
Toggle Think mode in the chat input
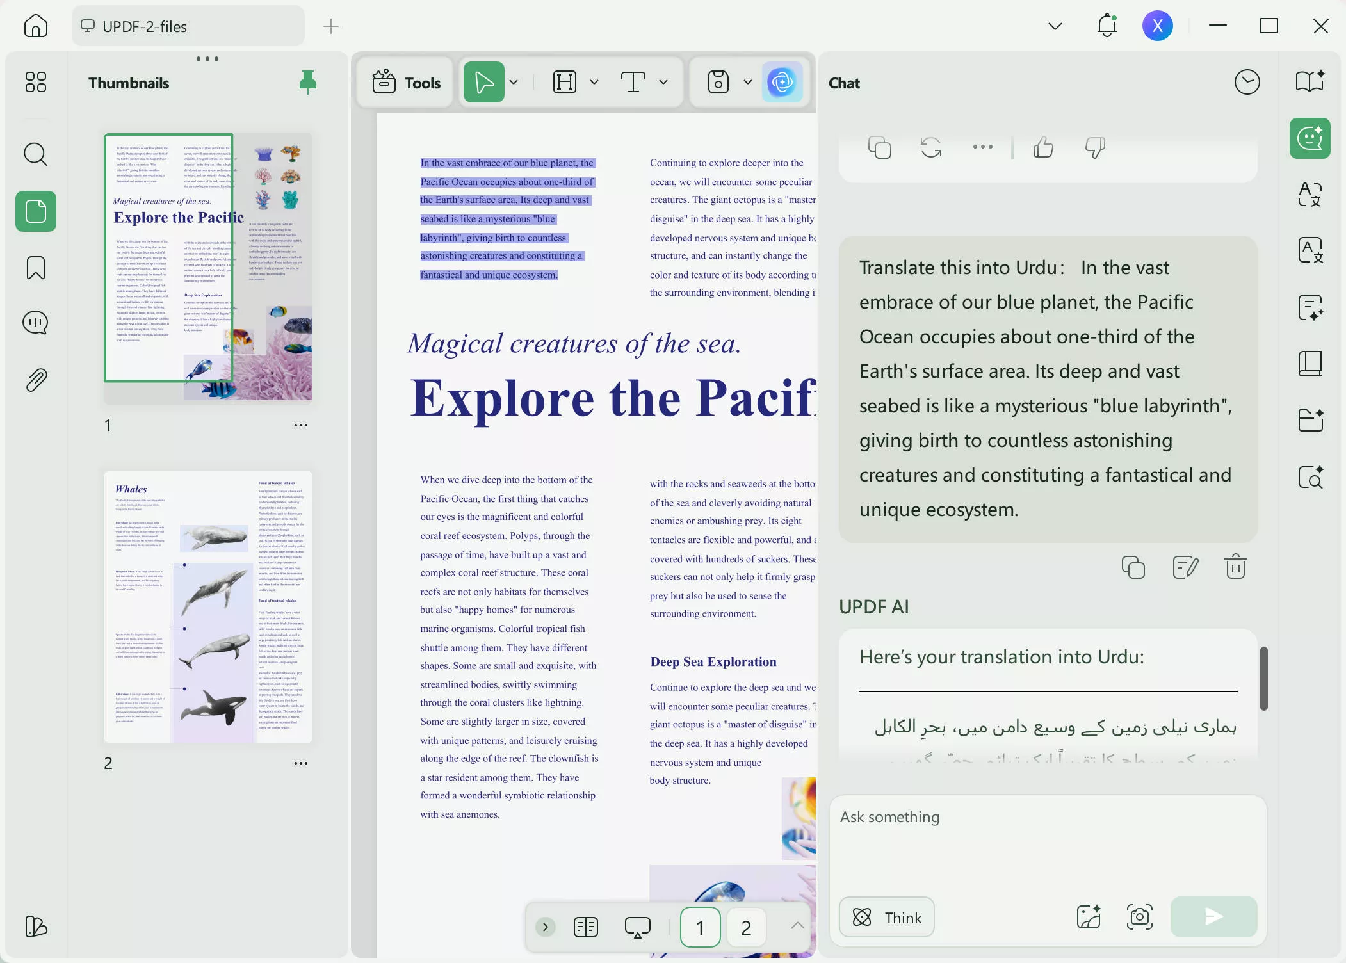886,917
